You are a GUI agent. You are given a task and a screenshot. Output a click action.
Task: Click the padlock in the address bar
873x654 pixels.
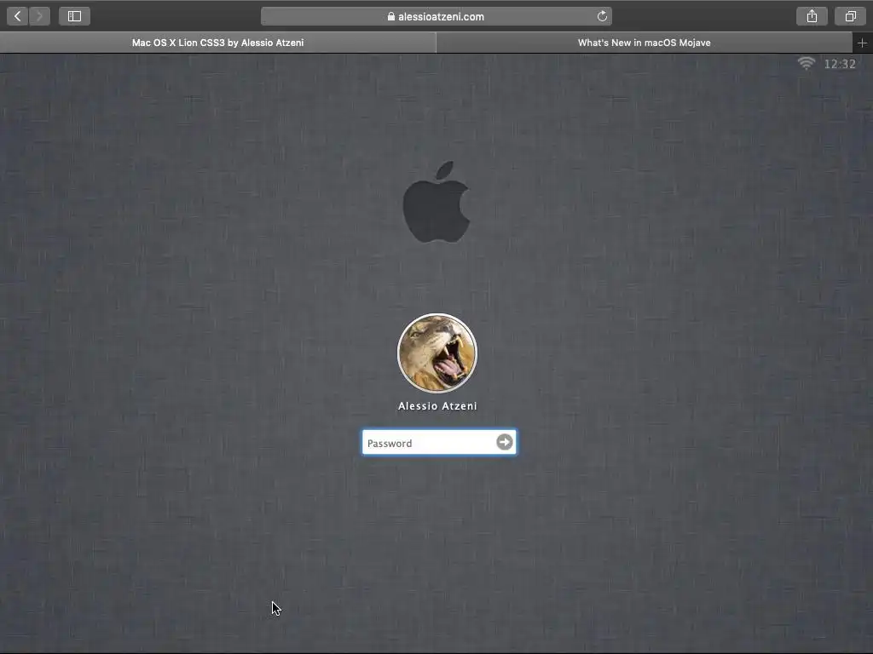[391, 17]
